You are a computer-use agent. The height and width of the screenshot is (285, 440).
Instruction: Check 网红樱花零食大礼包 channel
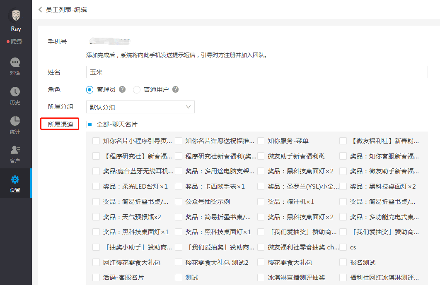pos(96,262)
